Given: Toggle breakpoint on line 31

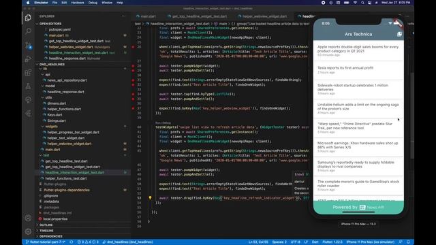Looking at the screenshot, I should tap(133, 80).
